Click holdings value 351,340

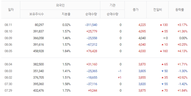coord(38,71)
